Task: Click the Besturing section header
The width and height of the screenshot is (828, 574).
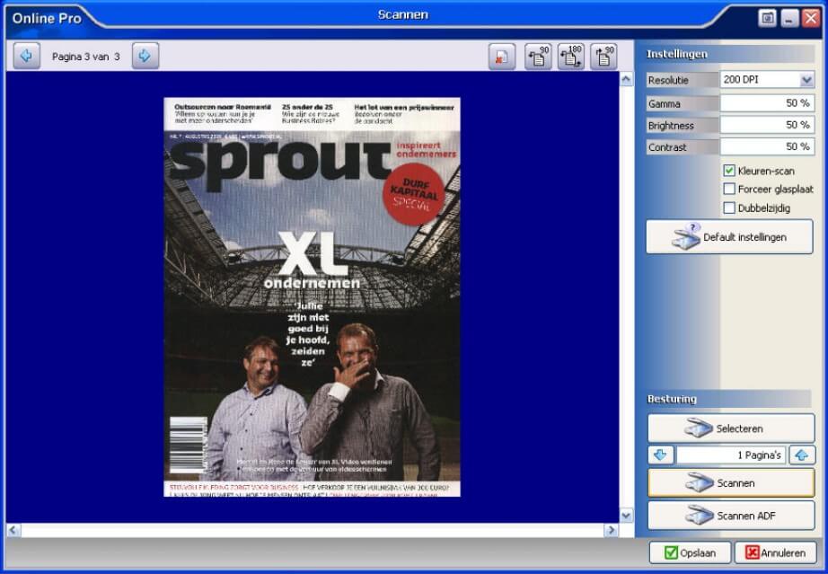Action: click(728, 399)
